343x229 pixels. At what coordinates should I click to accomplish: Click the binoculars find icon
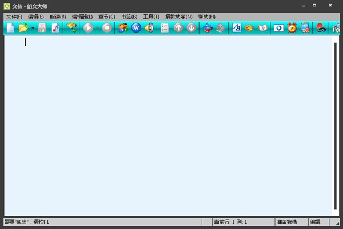point(71,28)
